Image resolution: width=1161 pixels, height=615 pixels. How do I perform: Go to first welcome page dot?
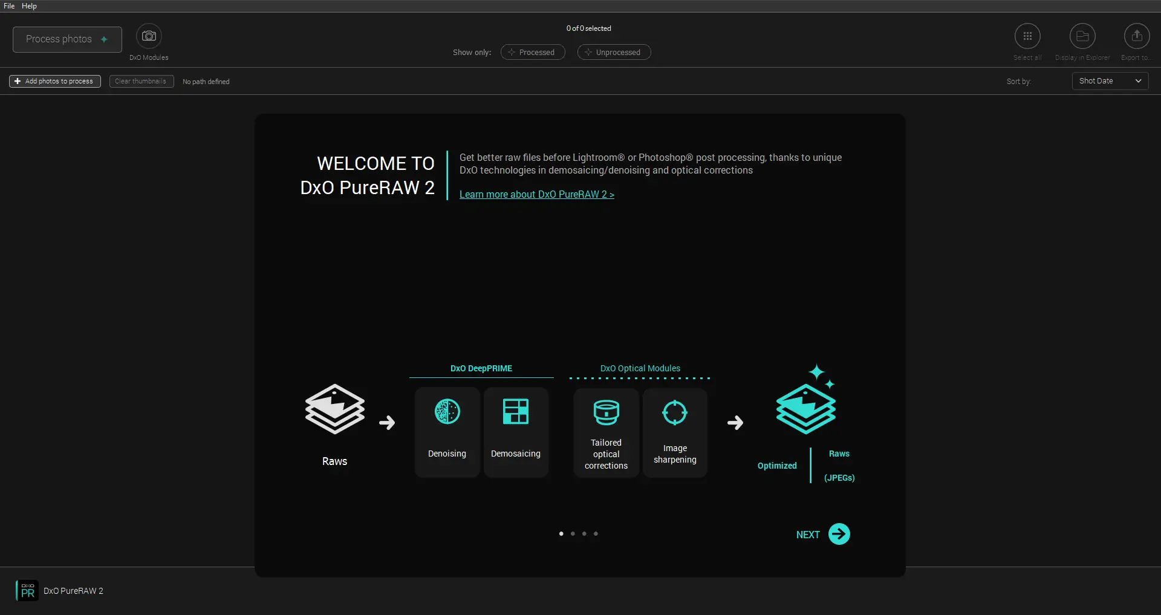coord(561,533)
